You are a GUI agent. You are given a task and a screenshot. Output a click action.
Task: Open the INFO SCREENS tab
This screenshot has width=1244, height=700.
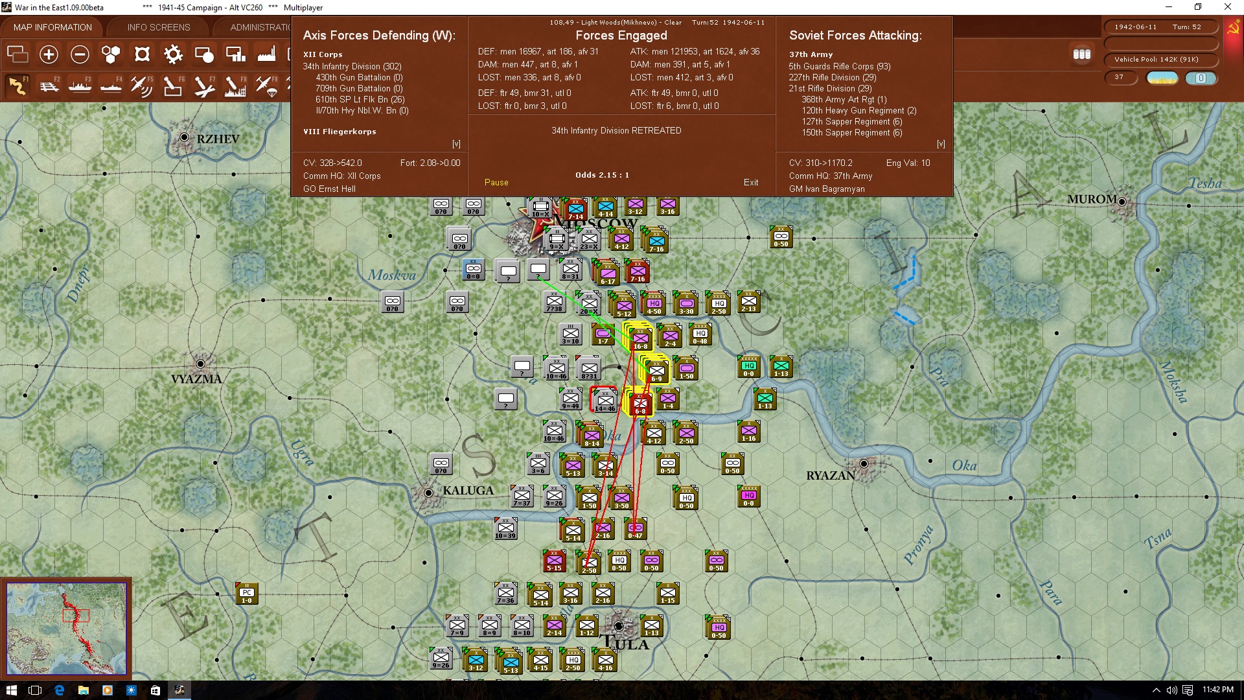click(x=159, y=27)
